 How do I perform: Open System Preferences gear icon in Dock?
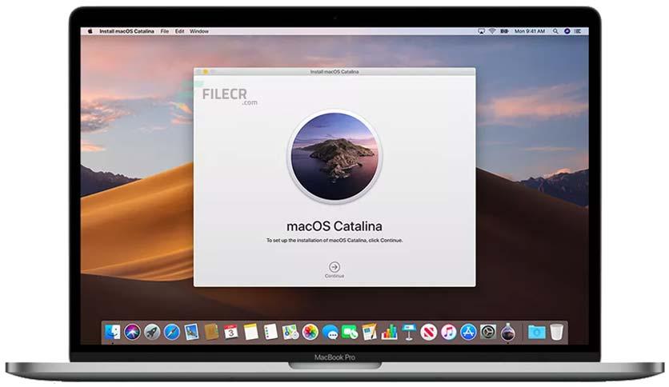pos(488,332)
